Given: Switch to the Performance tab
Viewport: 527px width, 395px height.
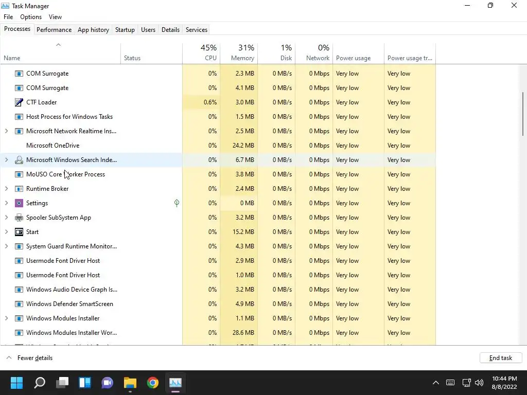Looking at the screenshot, I should pyautogui.click(x=54, y=29).
